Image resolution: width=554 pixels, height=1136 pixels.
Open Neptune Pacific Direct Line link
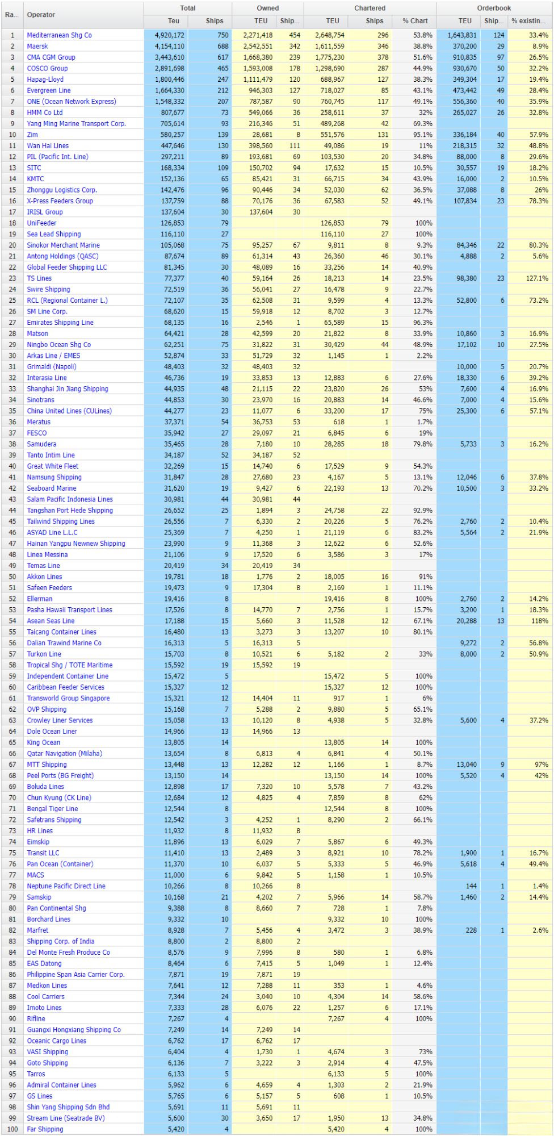pos(66,886)
